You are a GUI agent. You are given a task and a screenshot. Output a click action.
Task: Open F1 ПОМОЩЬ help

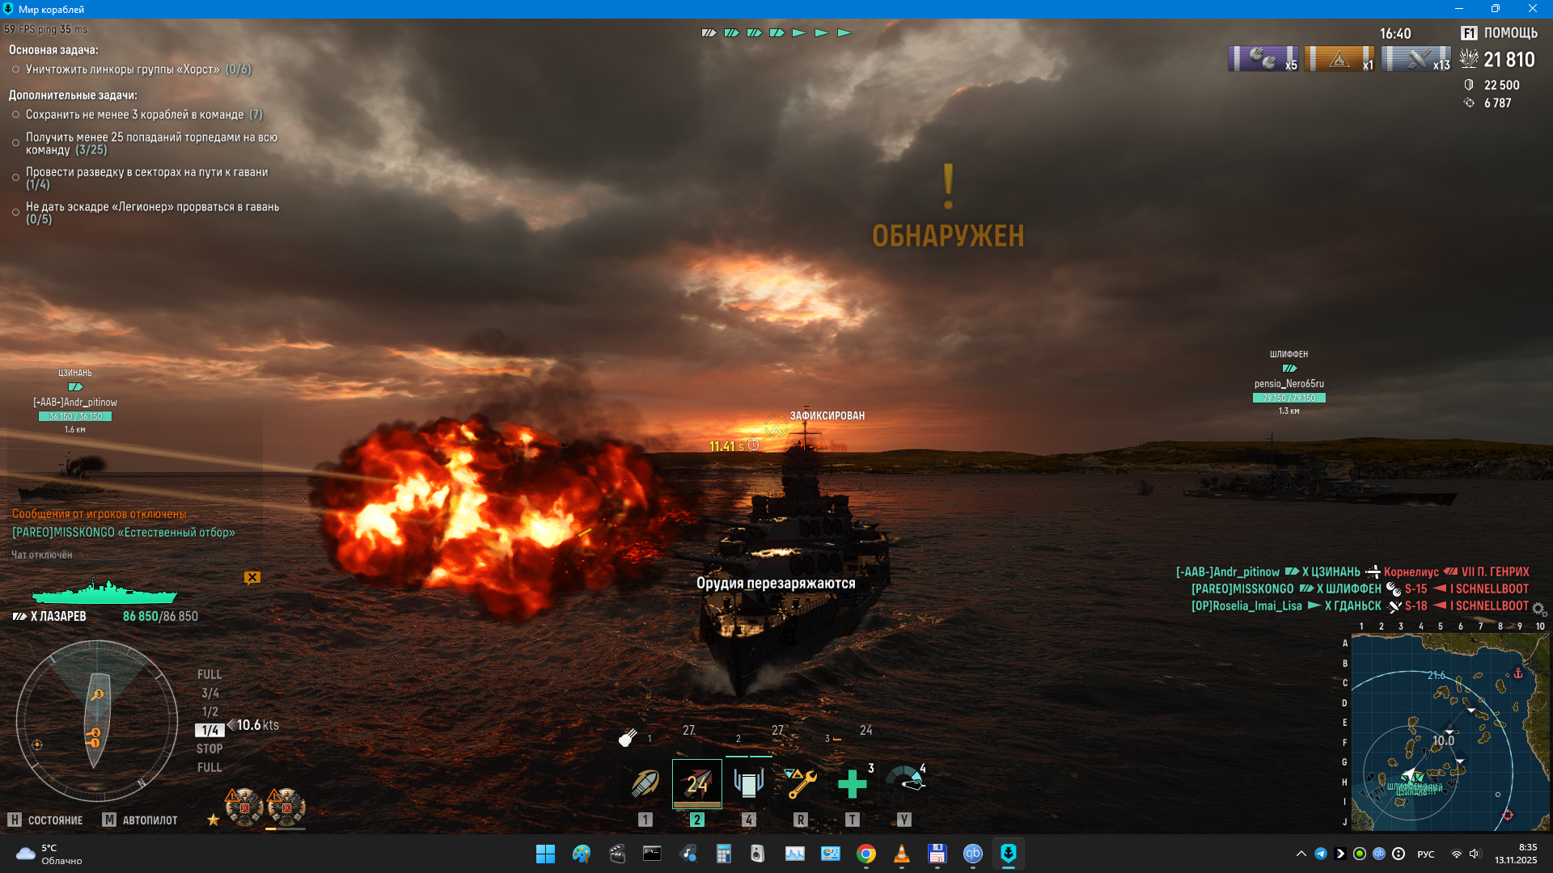(1499, 33)
